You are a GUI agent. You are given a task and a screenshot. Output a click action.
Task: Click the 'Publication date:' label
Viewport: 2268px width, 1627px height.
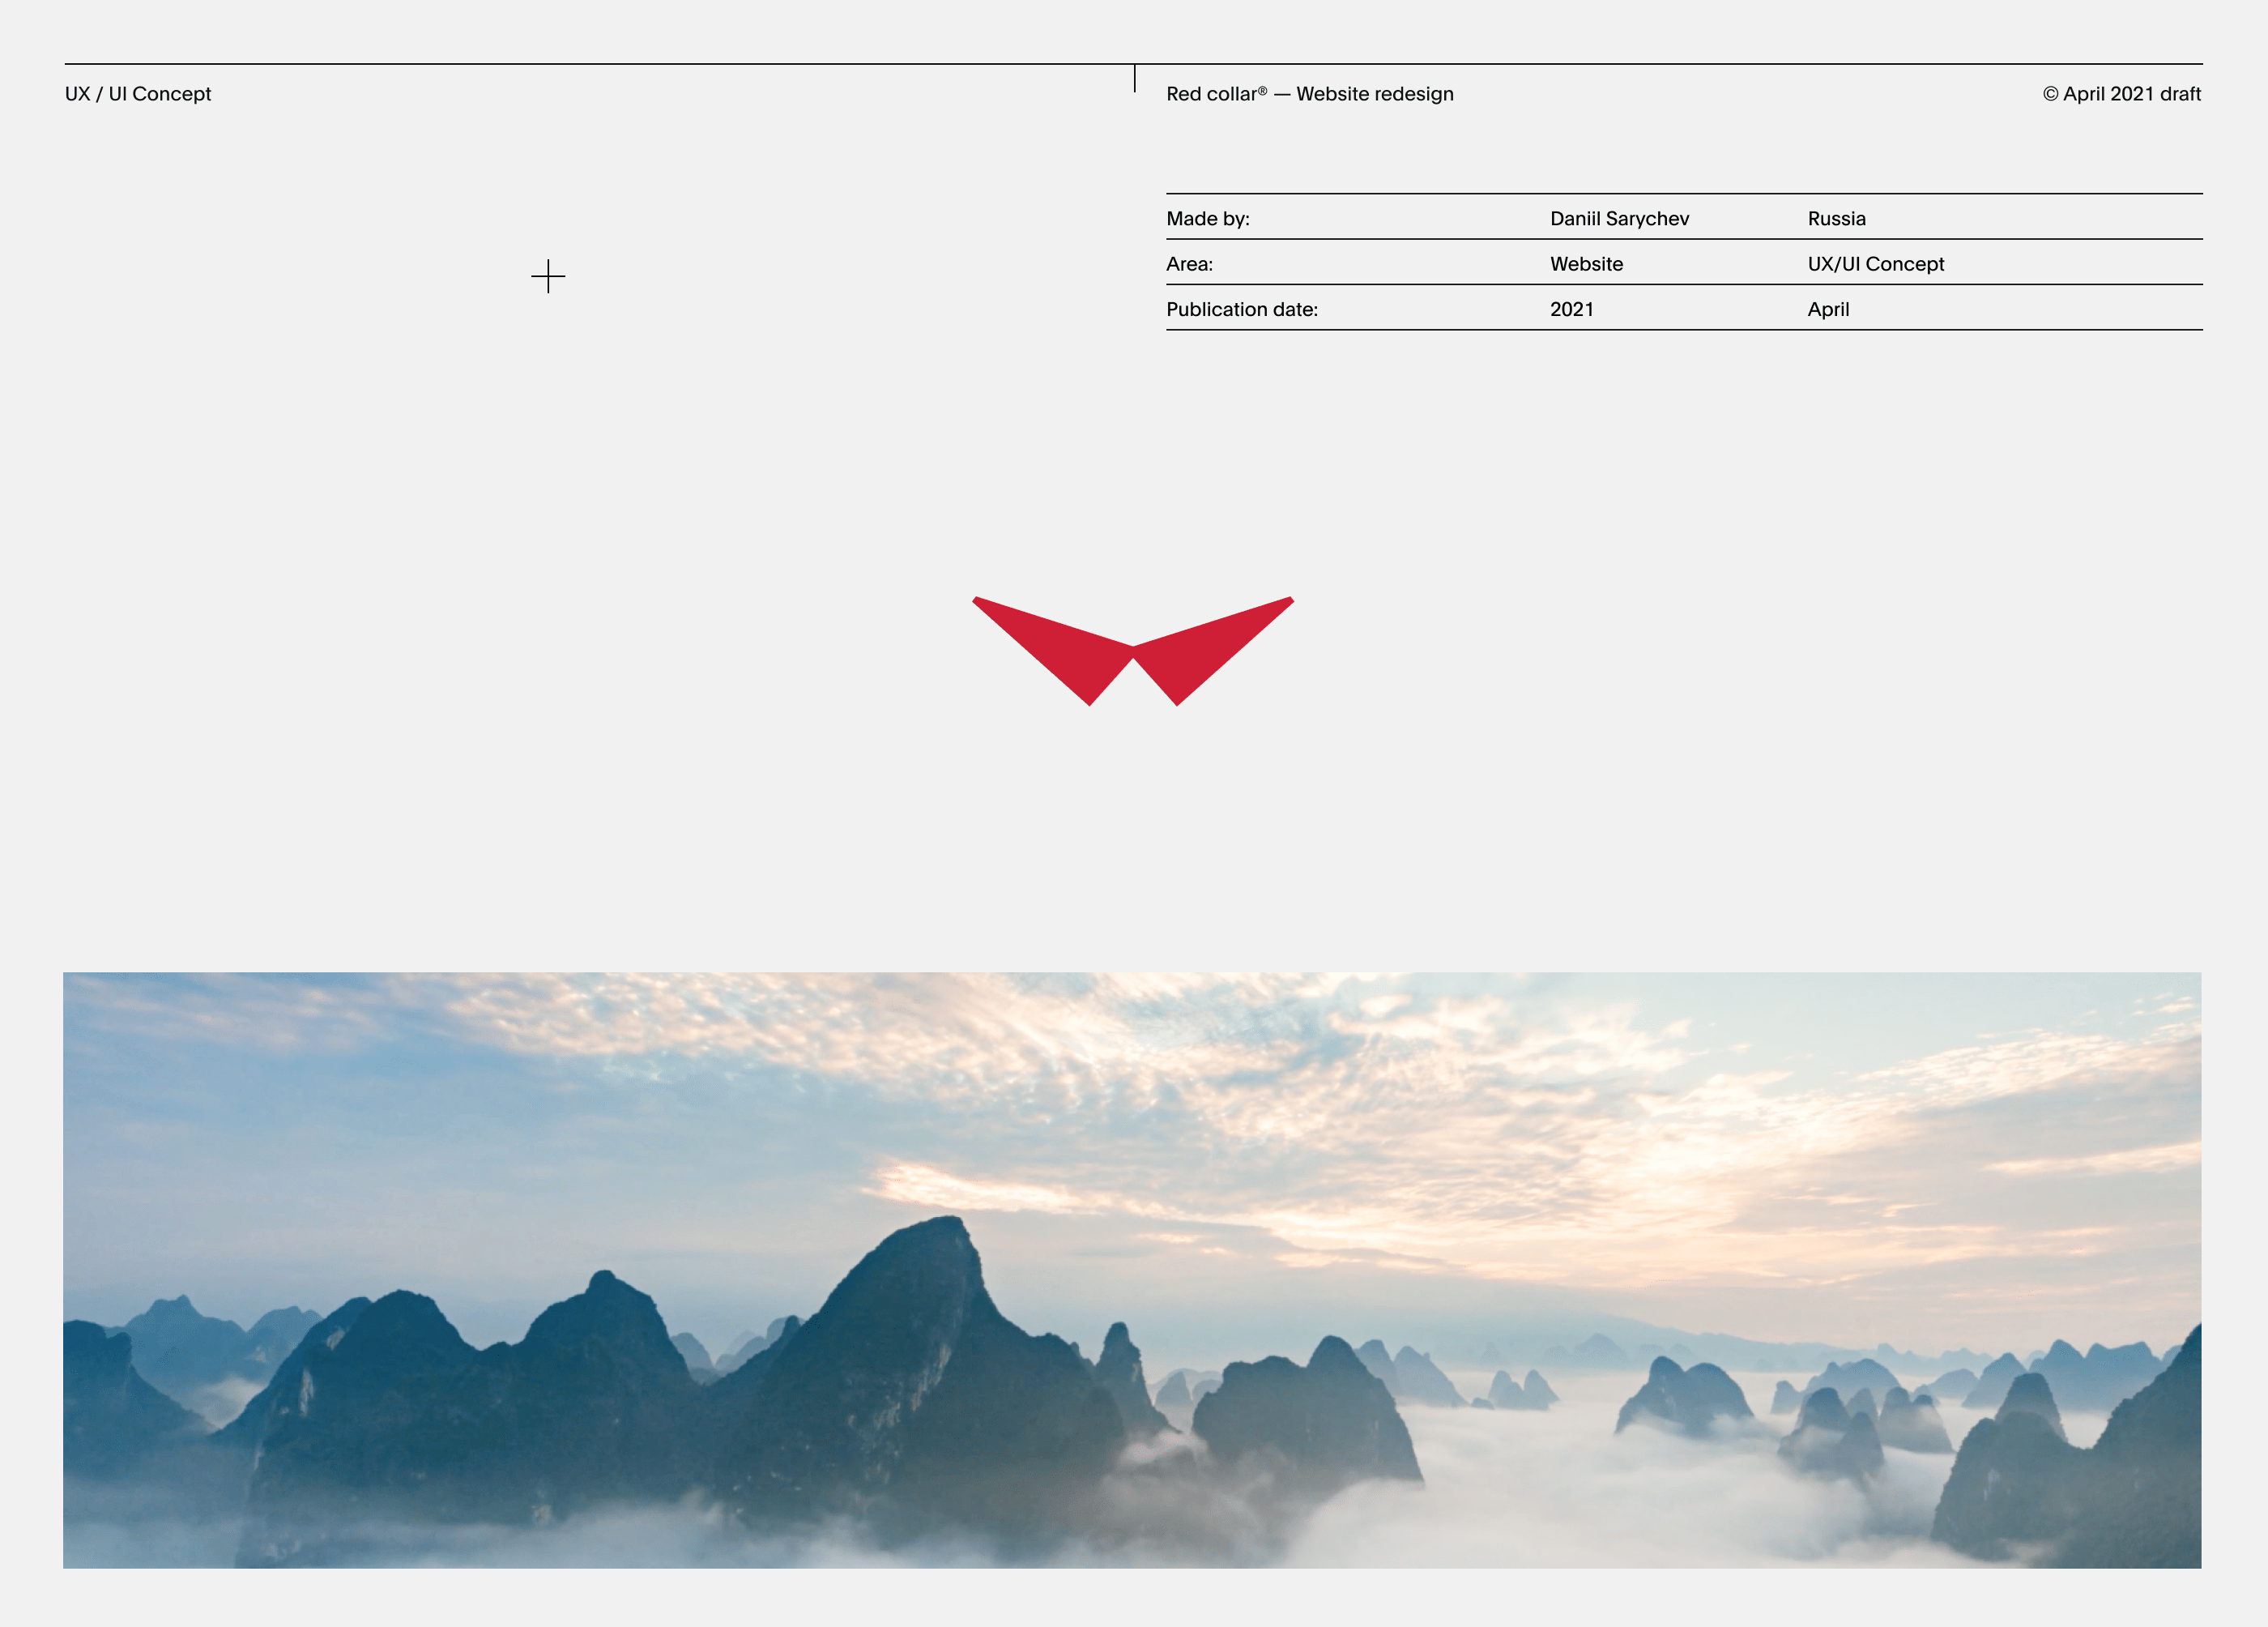click(1241, 310)
